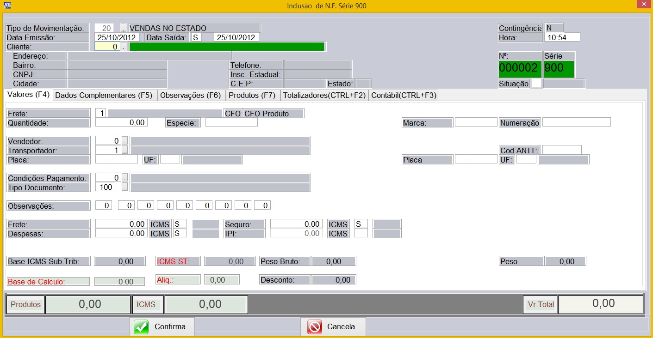
Task: Click the green Nº 000002 field
Action: (x=518, y=68)
